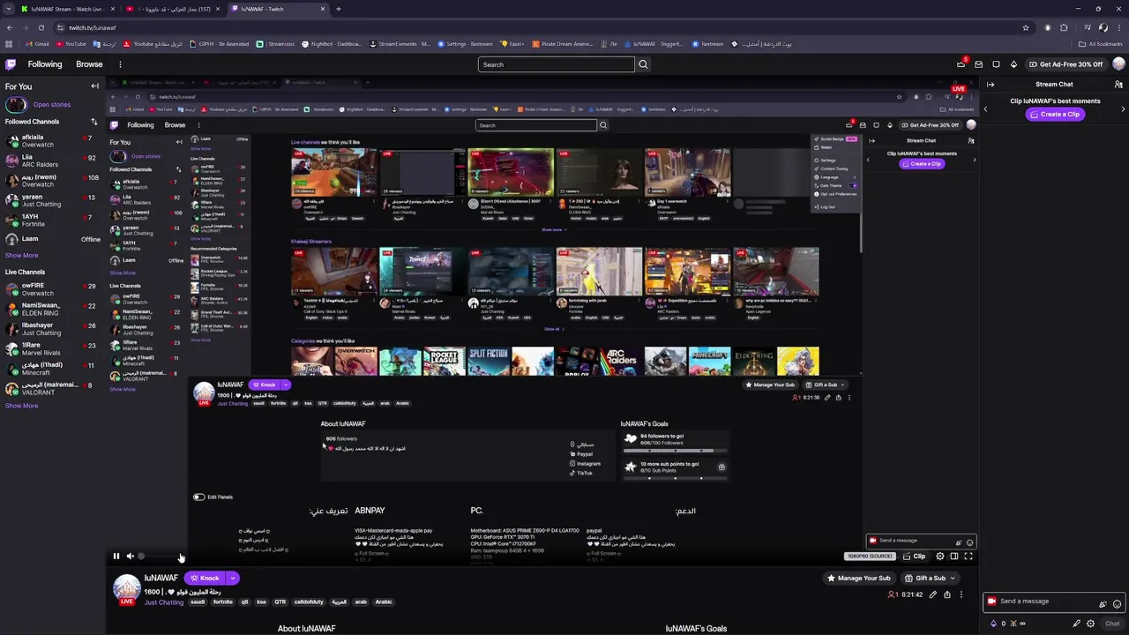Image resolution: width=1129 pixels, height=635 pixels.
Task: Click the share stream icon
Action: [x=947, y=594]
